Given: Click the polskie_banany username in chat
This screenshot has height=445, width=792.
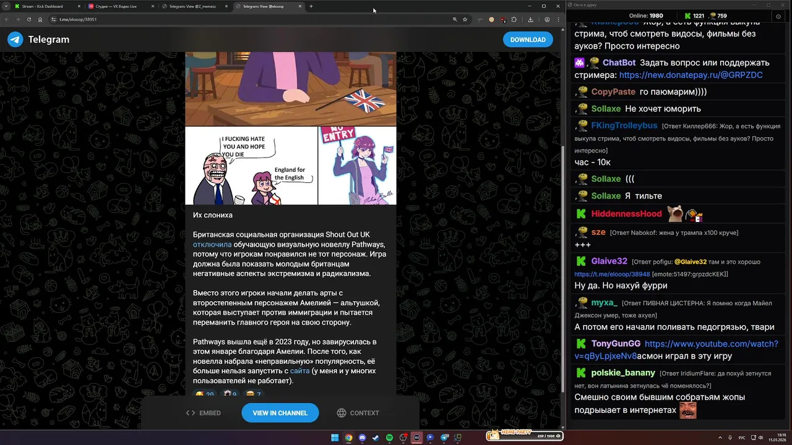Looking at the screenshot, I should click(x=623, y=373).
